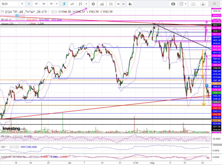Switch to the 1M timeframe
222x165 pixels.
click(x=44, y=4)
